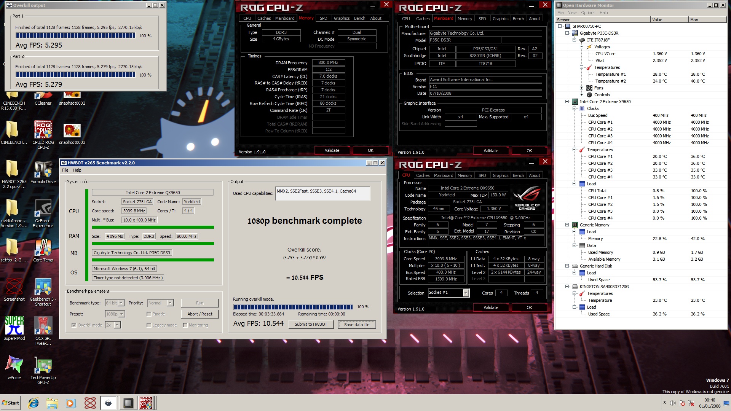Open the CCleaner desktop icon
731x411 pixels.
(43, 98)
